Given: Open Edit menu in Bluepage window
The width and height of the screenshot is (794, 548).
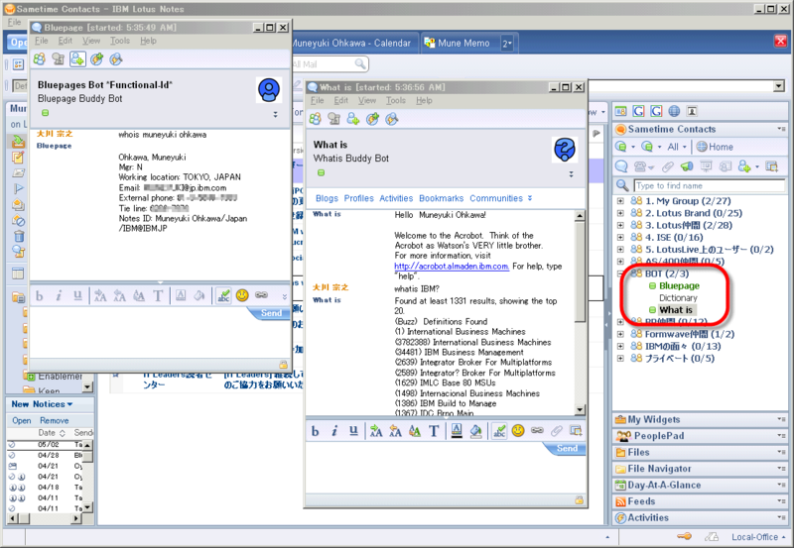Looking at the screenshot, I should pos(66,41).
